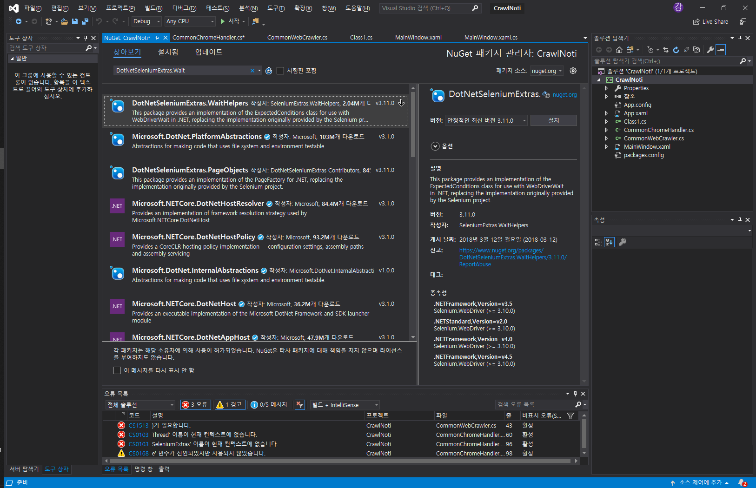Click the clear filters icon in Error List

pos(300,405)
